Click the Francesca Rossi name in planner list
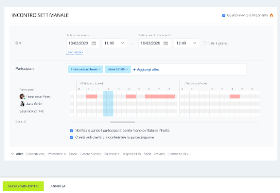This screenshot has width=280, height=193. [38, 97]
